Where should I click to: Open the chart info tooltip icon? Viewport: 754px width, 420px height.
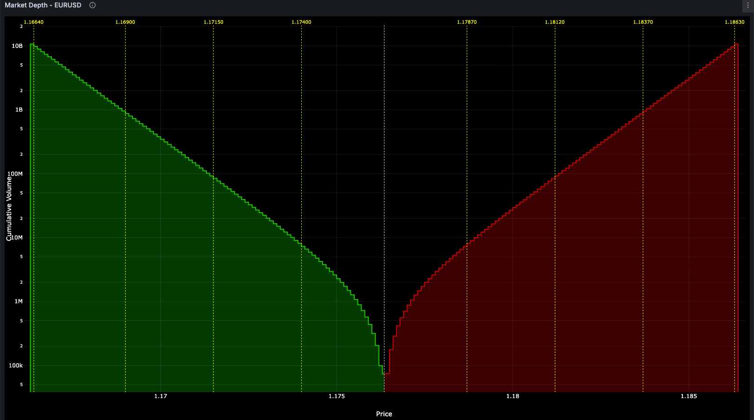coord(92,5)
